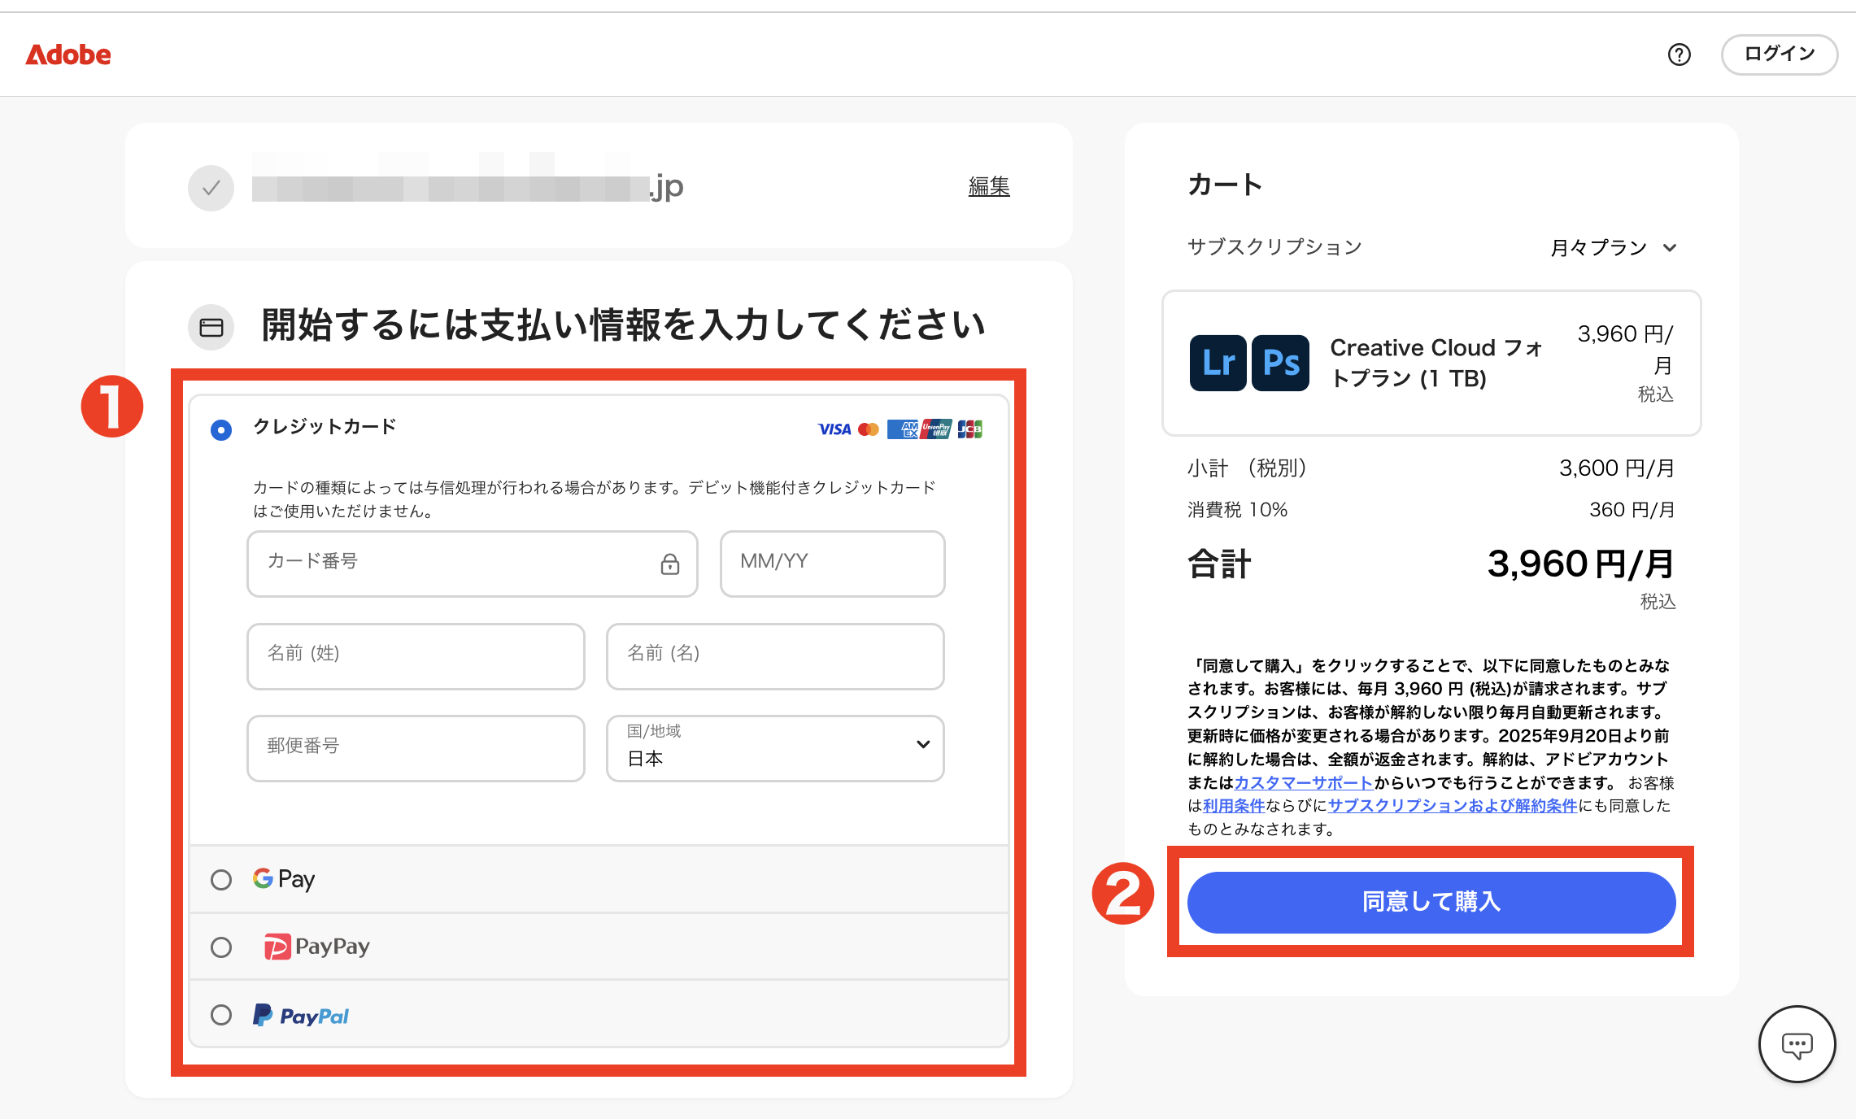1856x1119 pixels.
Task: Open the 月々プラン subscription dropdown
Action: 1613,247
